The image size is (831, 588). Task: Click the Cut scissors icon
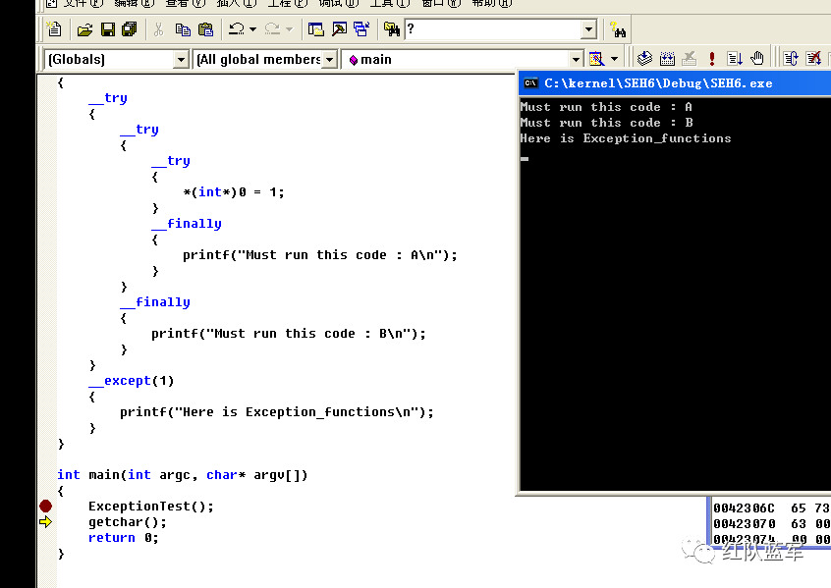(158, 29)
